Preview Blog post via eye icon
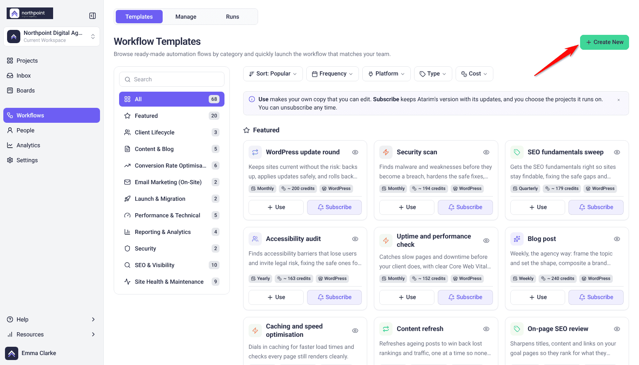This screenshot has height=365, width=639. point(617,239)
